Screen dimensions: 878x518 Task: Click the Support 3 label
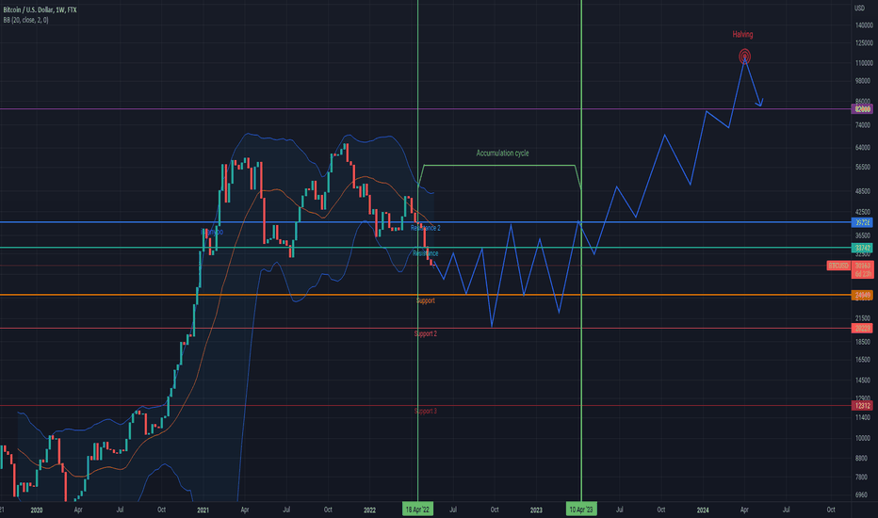click(x=426, y=411)
